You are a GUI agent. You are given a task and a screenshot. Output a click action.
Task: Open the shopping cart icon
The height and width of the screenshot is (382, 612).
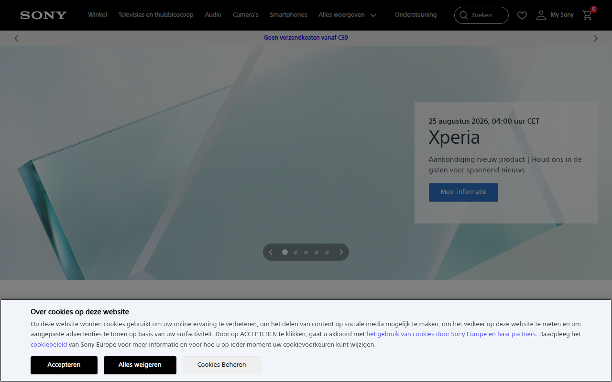[588, 15]
